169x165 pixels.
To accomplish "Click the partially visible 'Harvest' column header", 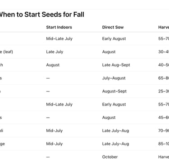I will [x=164, y=27].
